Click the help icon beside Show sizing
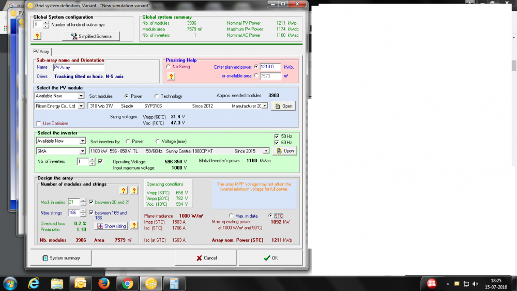The height and width of the screenshot is (291, 517). 134,226
